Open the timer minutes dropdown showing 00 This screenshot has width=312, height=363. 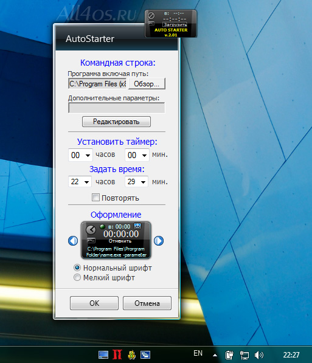click(x=137, y=155)
